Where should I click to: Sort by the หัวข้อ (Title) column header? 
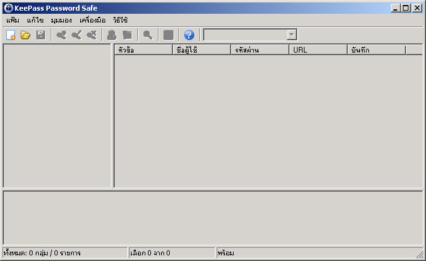click(x=143, y=50)
